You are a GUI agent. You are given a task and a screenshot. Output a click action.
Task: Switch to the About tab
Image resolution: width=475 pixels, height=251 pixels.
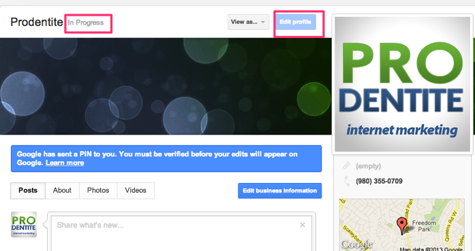(62, 190)
